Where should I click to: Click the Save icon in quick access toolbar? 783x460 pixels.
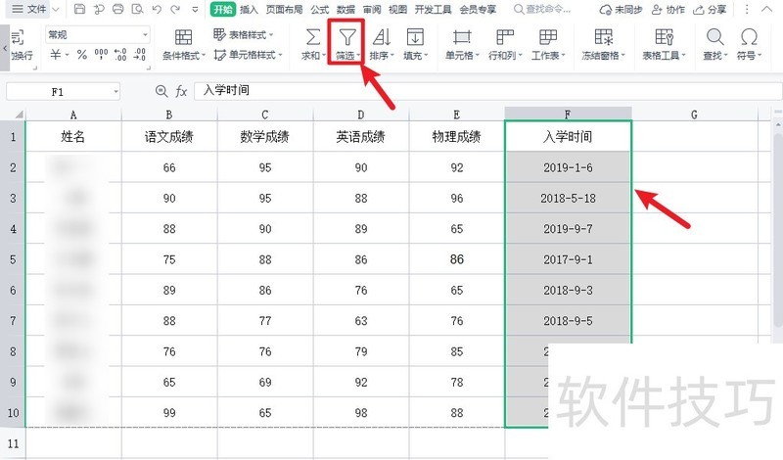(x=79, y=9)
